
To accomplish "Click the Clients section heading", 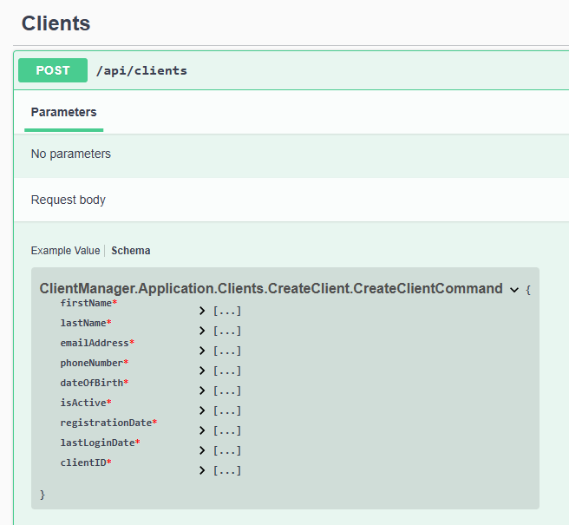I will 56,23.
